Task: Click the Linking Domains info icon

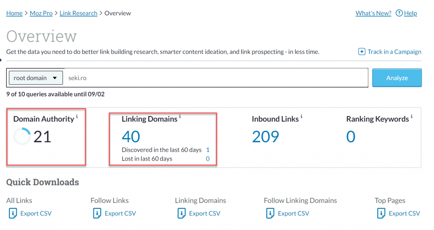Action: pos(180,116)
